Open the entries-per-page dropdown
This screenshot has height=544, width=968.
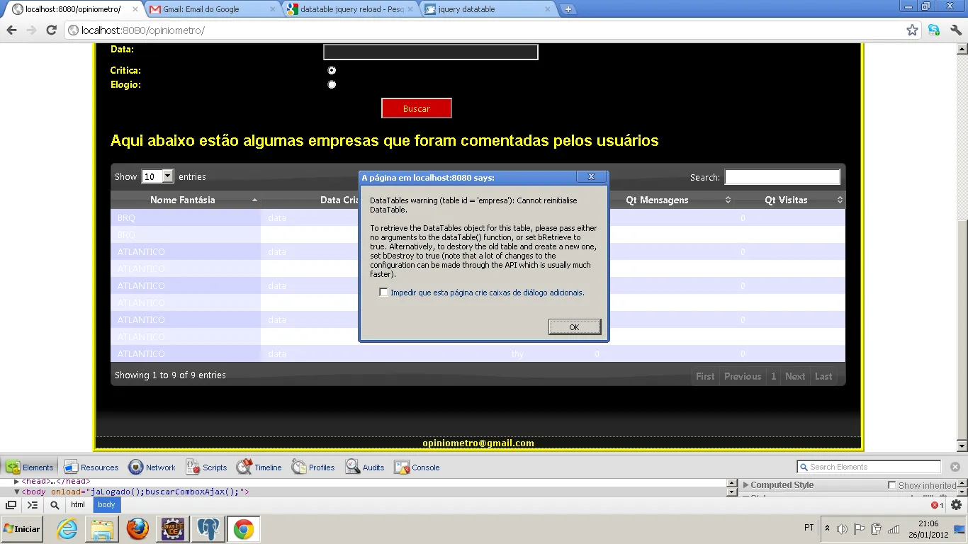pos(157,176)
